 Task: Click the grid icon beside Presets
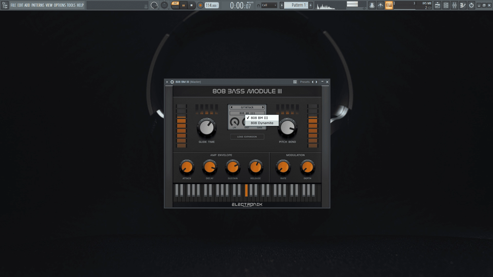(x=295, y=82)
